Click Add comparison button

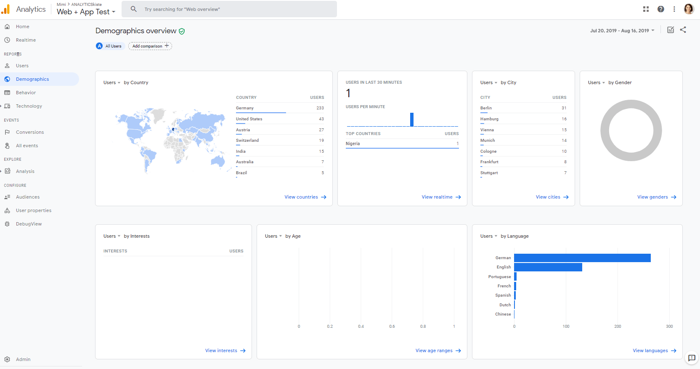point(150,46)
